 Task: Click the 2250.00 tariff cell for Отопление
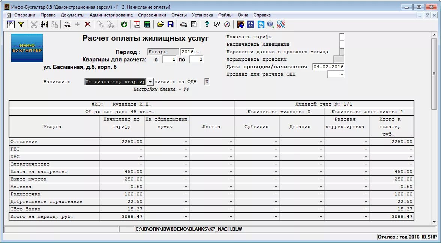click(121, 142)
